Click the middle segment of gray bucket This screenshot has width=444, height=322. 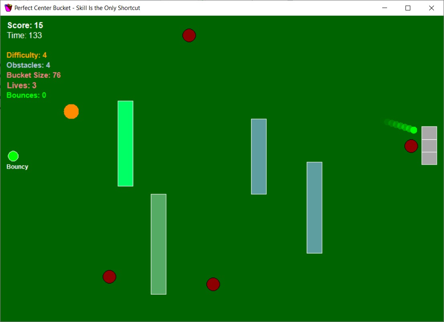coord(429,146)
